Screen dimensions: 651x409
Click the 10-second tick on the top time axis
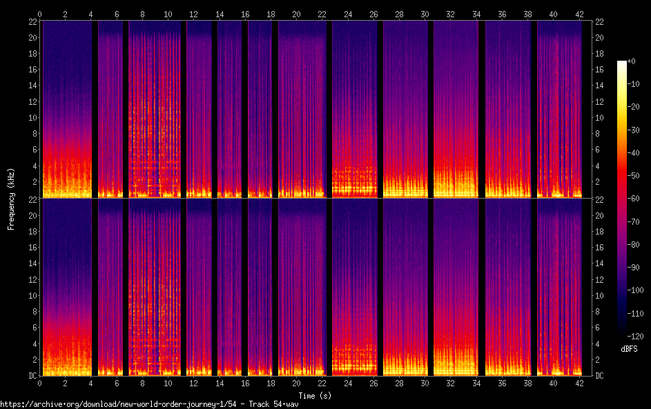tap(168, 13)
